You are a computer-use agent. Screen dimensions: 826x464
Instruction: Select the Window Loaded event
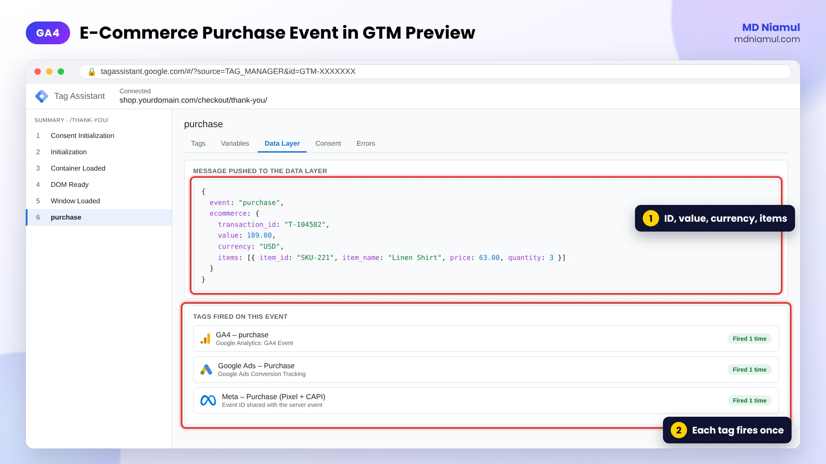pos(99,201)
